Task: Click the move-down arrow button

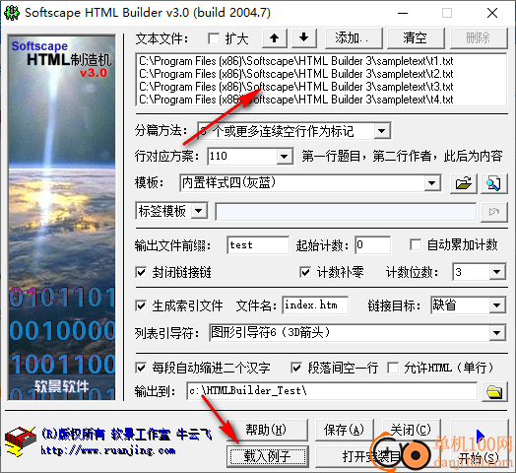Action: pyautogui.click(x=304, y=37)
